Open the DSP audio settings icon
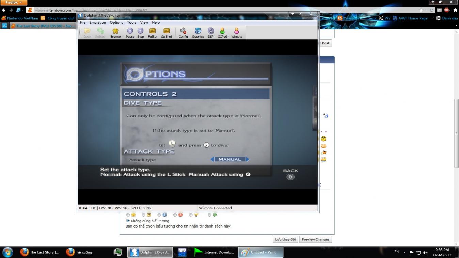Viewport: 459px width, 258px height. (x=211, y=33)
